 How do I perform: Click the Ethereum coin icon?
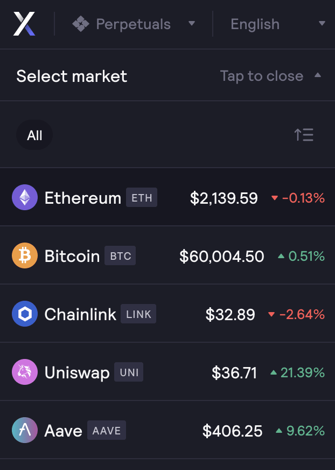pyautogui.click(x=25, y=198)
